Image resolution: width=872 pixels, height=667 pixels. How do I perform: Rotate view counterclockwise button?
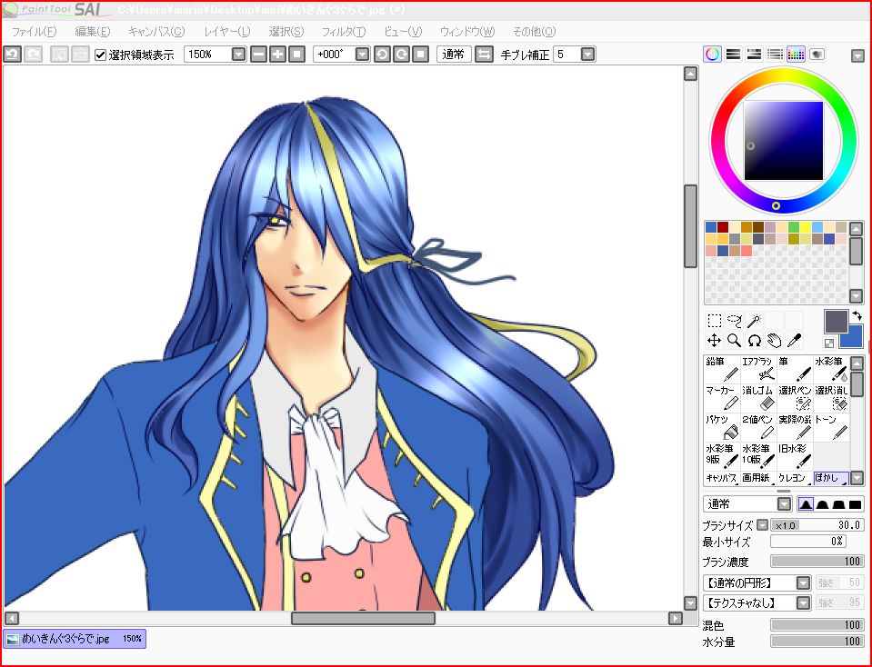click(x=382, y=54)
